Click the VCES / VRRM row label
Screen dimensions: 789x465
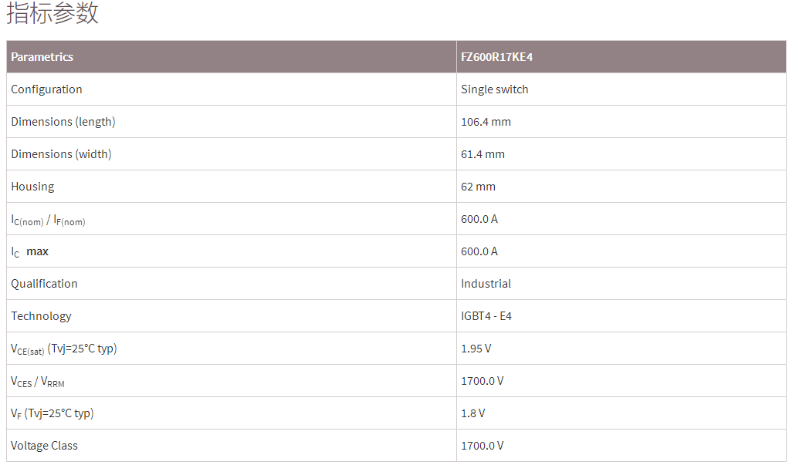(38, 382)
